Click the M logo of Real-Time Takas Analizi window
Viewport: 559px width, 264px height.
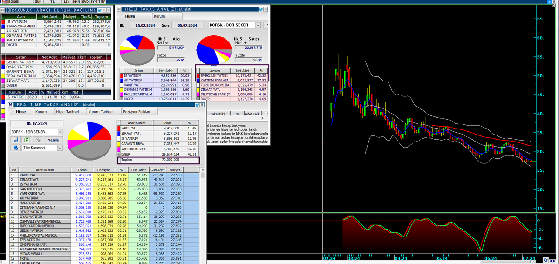11,105
